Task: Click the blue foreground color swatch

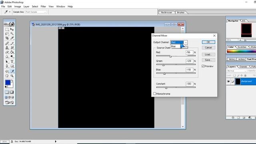Action: tap(8, 82)
